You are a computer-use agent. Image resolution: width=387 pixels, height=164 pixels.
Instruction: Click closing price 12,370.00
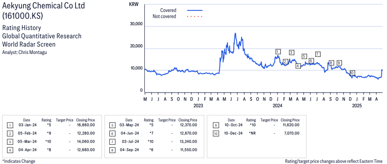tap(188, 125)
